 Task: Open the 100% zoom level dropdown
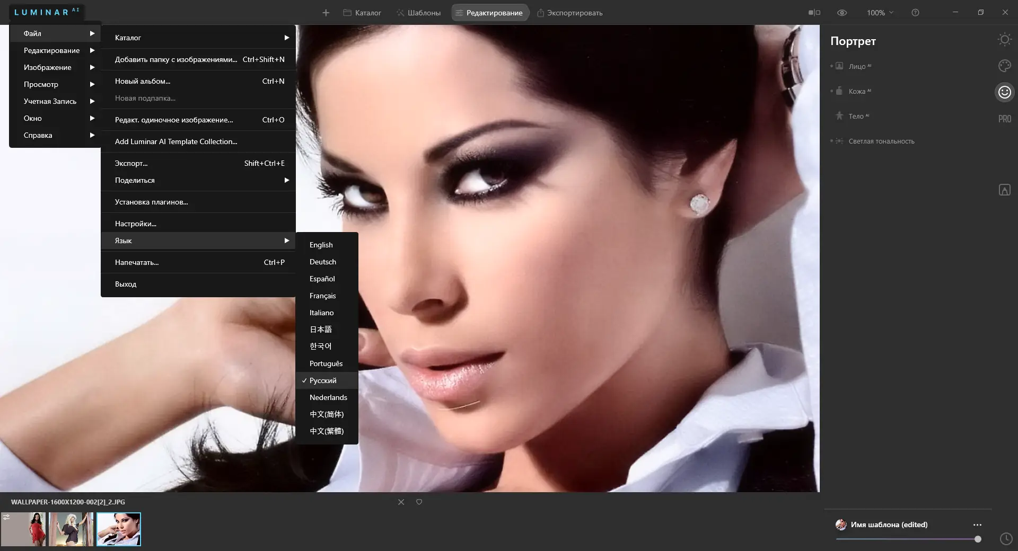pyautogui.click(x=879, y=12)
